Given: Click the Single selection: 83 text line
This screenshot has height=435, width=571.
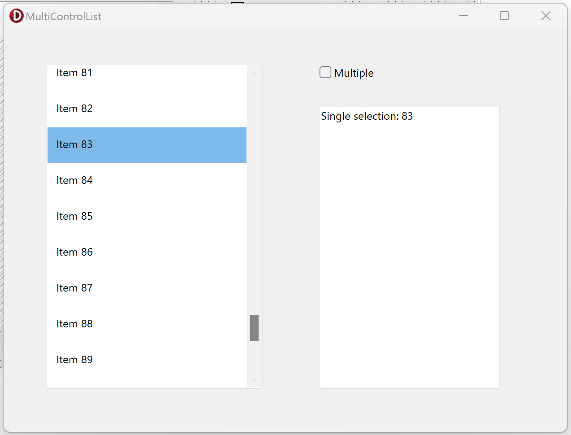Looking at the screenshot, I should pyautogui.click(x=367, y=116).
